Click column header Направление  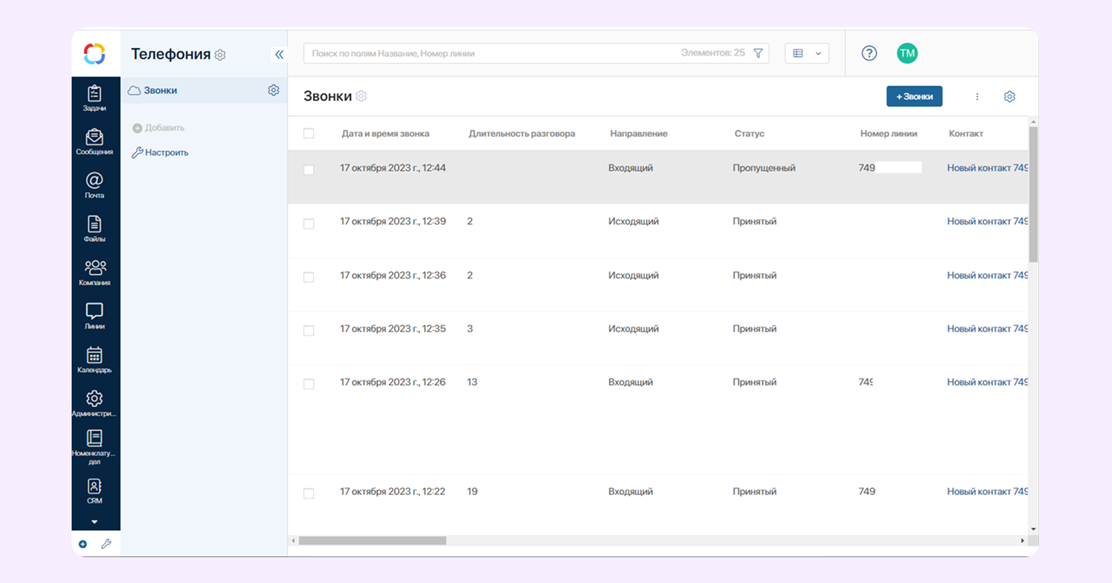click(x=638, y=133)
